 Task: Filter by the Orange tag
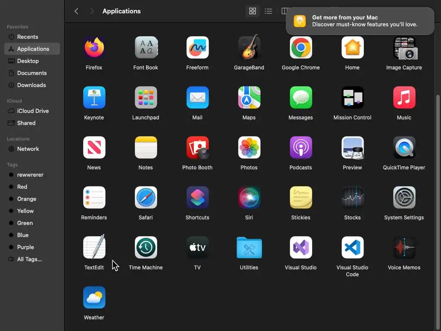(x=32, y=199)
